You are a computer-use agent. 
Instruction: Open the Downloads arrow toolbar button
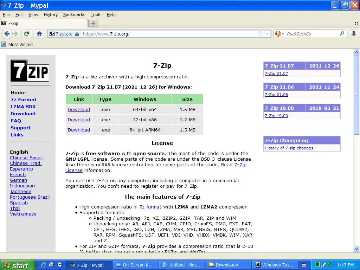click(x=354, y=34)
